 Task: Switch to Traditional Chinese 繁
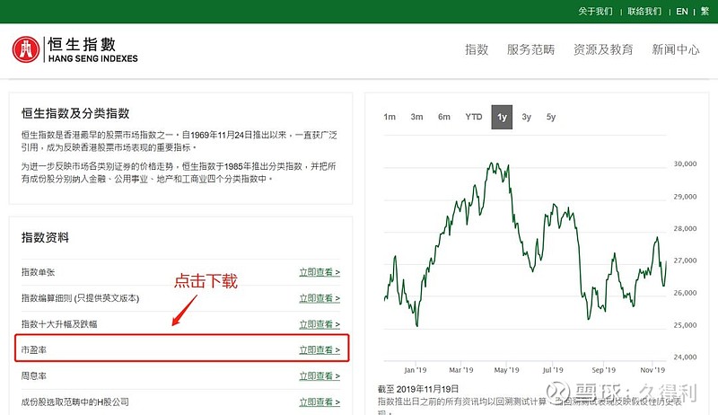[x=705, y=12]
